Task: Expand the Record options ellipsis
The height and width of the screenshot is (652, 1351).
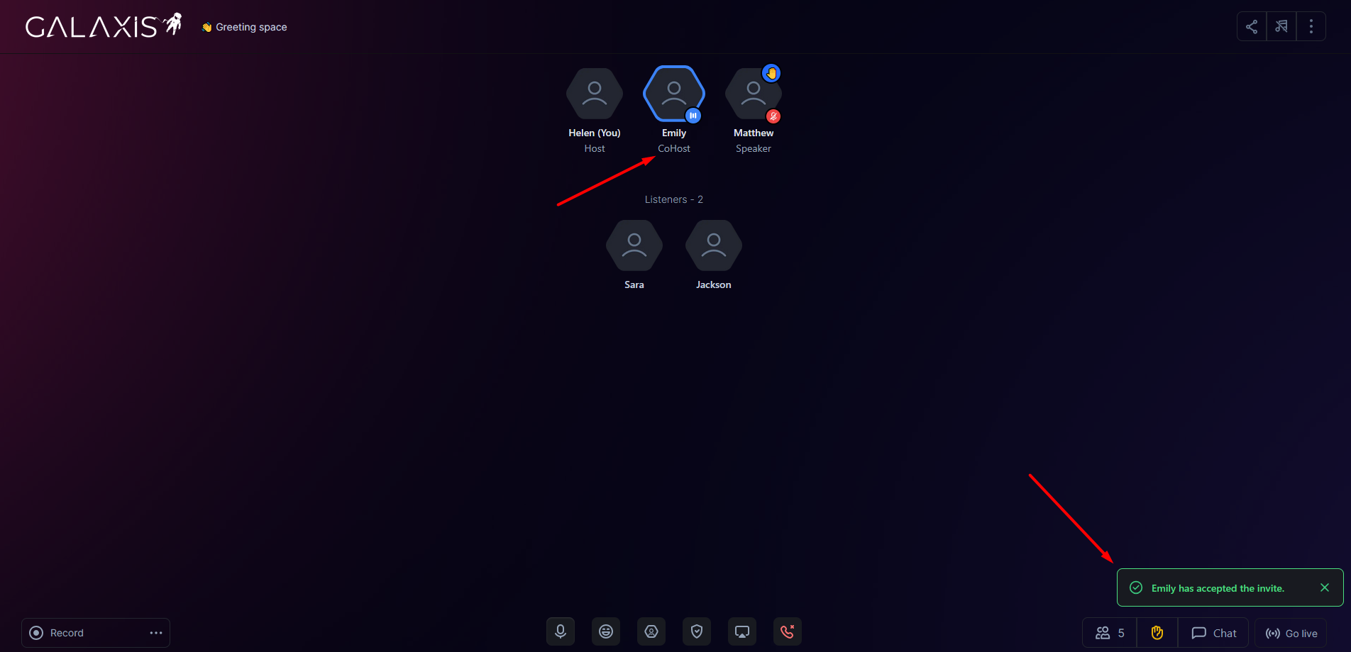Action: click(156, 633)
